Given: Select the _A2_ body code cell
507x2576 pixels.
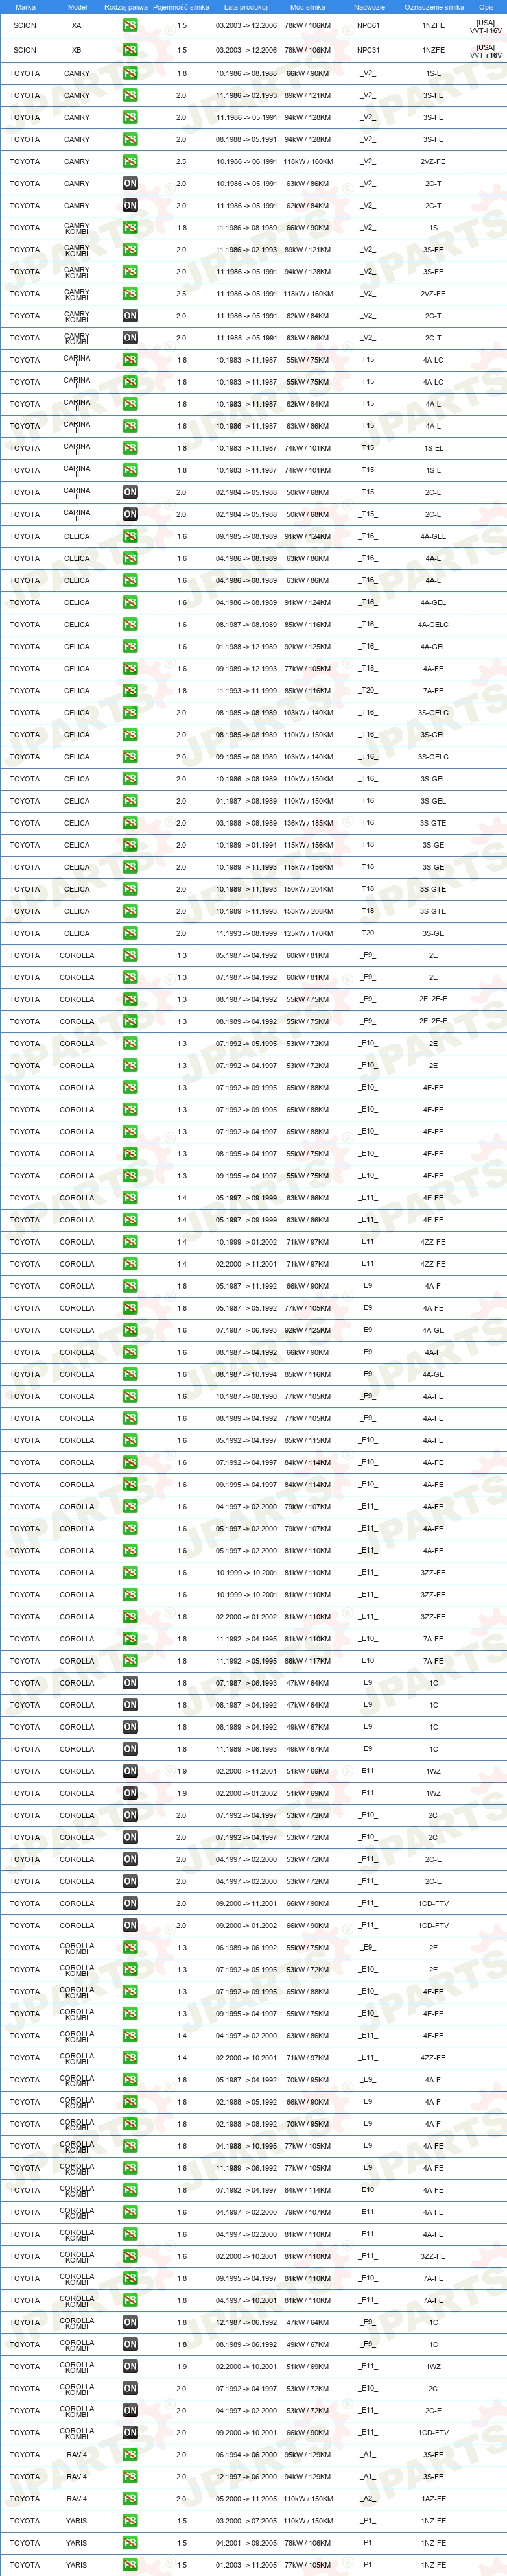Looking at the screenshot, I should coord(368,2498).
